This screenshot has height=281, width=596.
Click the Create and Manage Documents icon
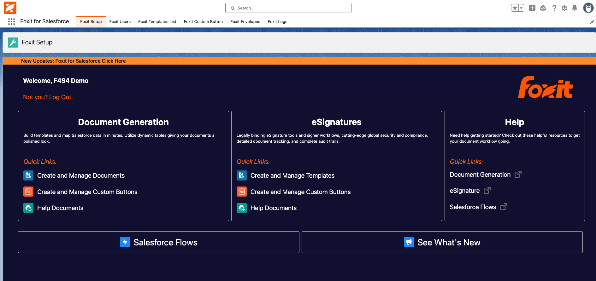28,175
